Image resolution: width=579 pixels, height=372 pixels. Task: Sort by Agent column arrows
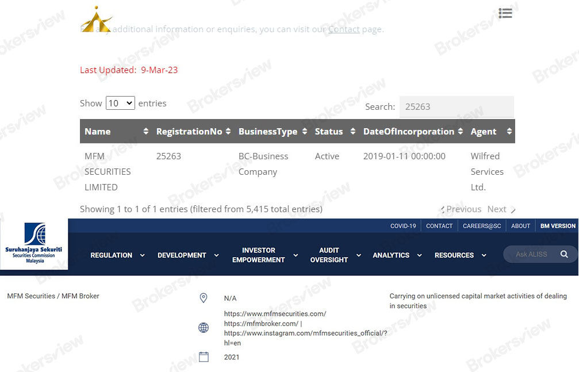point(509,131)
